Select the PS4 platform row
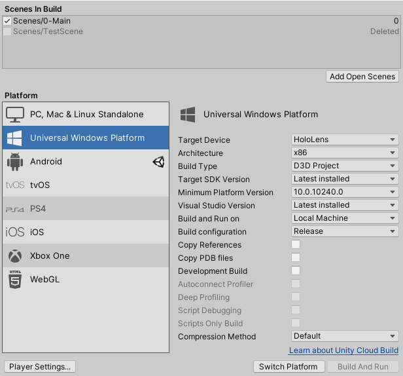 [86, 208]
